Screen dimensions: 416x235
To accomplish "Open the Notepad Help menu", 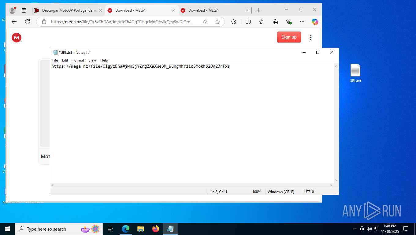I will (x=104, y=60).
